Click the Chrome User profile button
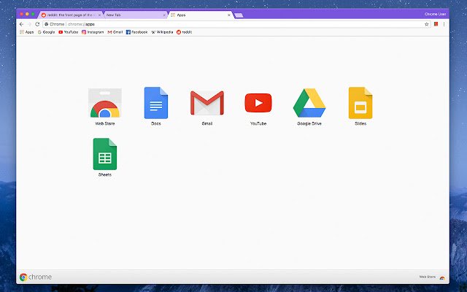 pos(435,14)
